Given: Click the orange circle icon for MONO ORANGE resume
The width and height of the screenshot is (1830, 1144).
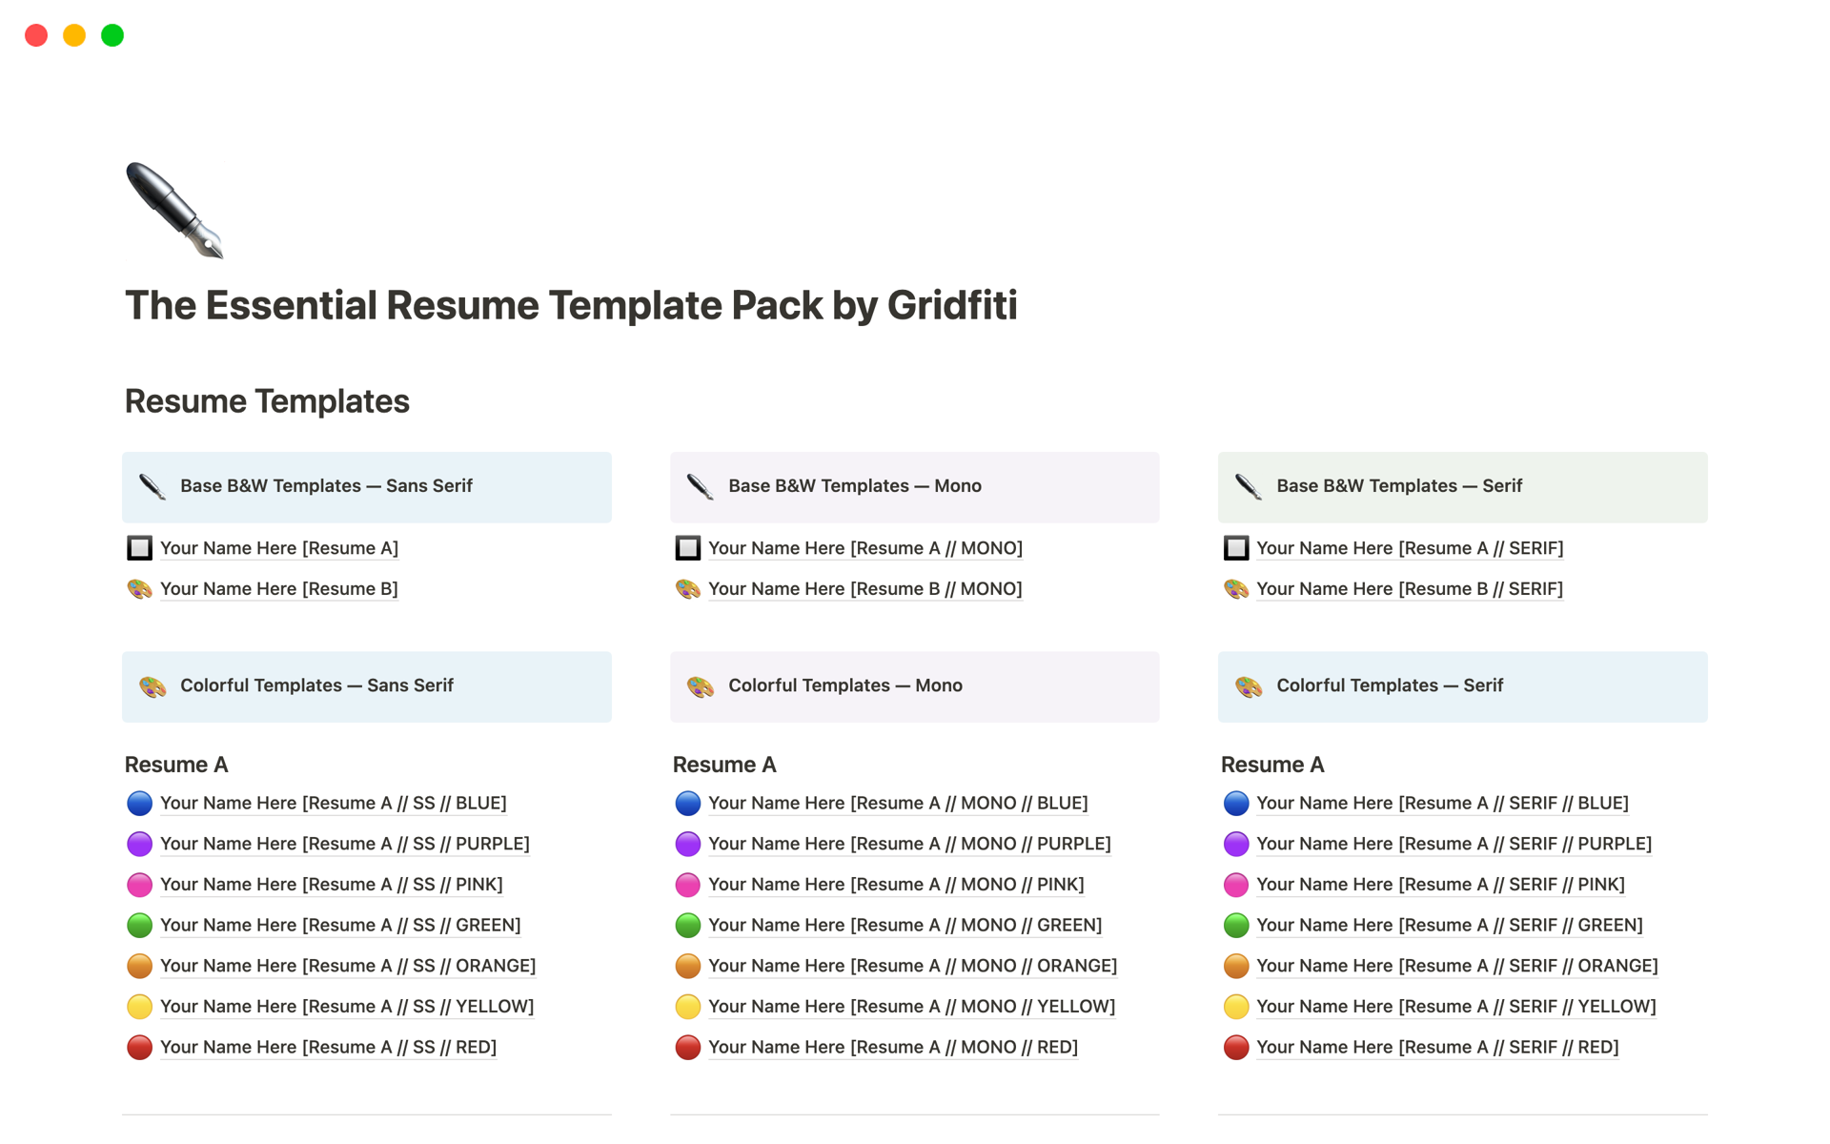Looking at the screenshot, I should point(688,967).
